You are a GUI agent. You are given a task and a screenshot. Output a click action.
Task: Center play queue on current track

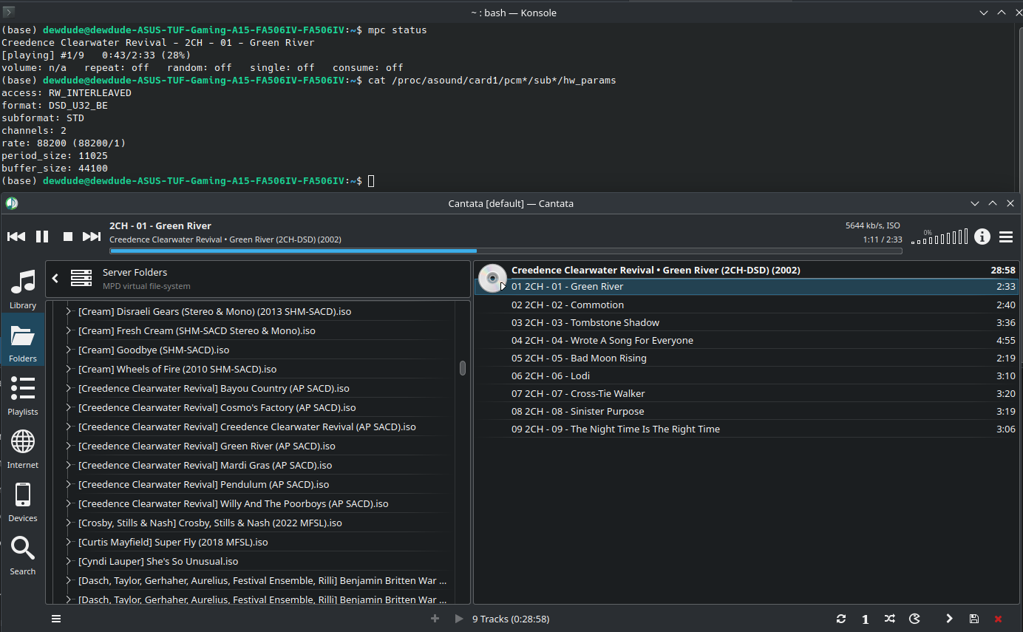[949, 619]
